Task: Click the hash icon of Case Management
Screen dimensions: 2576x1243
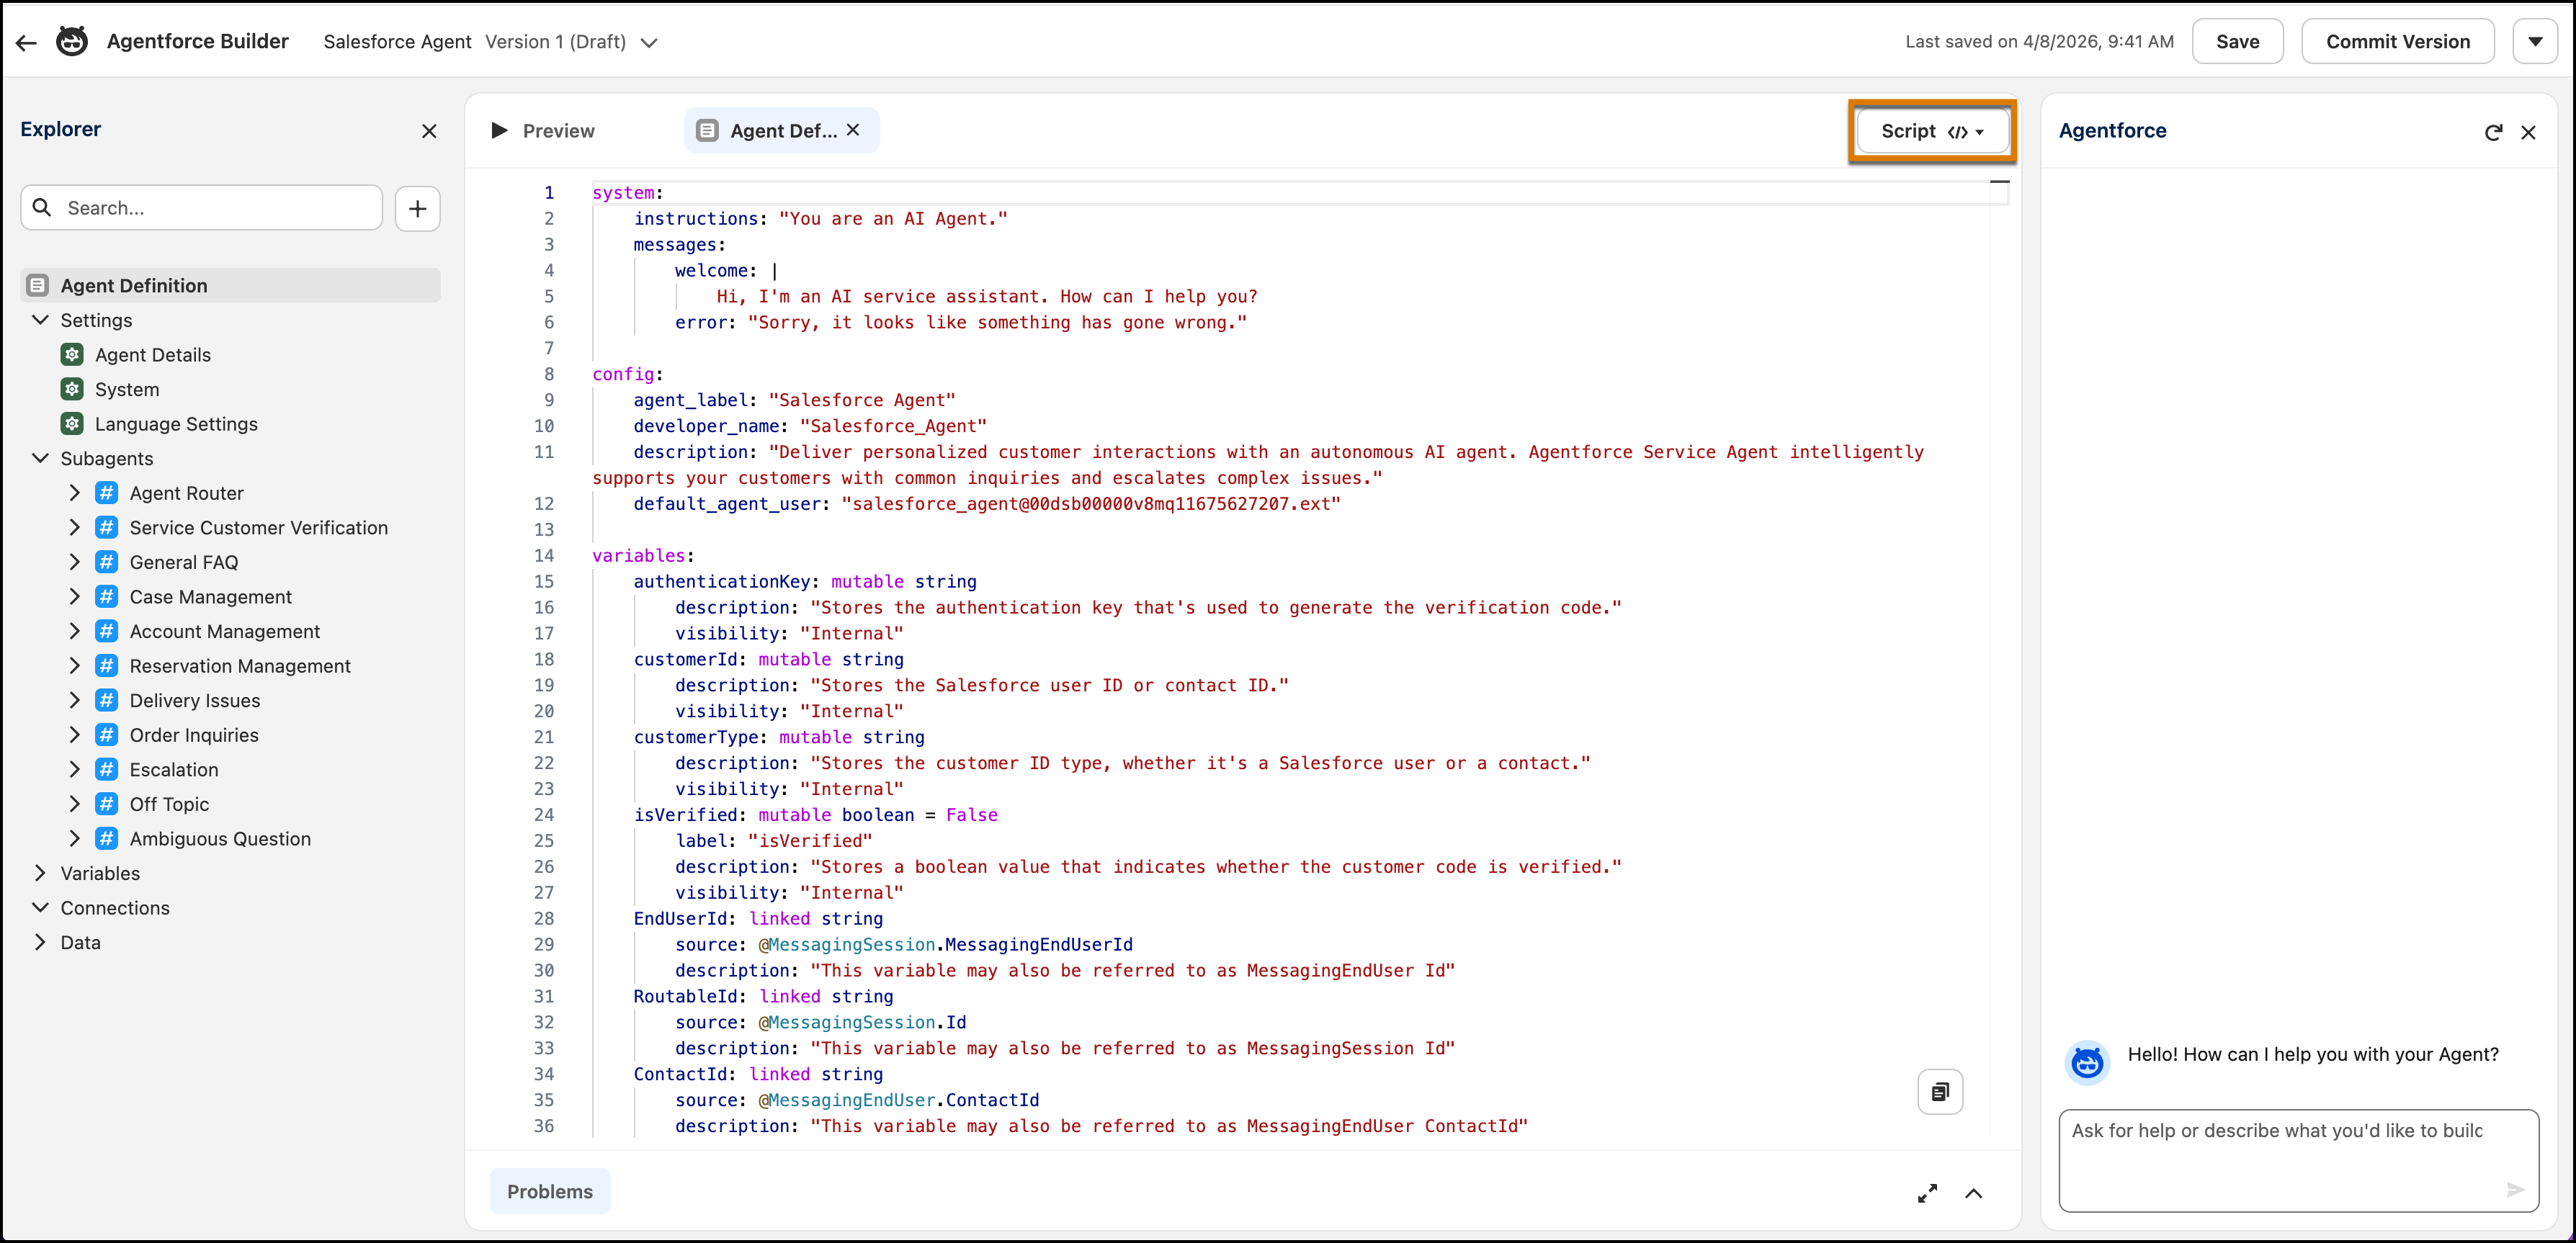Action: click(x=107, y=596)
